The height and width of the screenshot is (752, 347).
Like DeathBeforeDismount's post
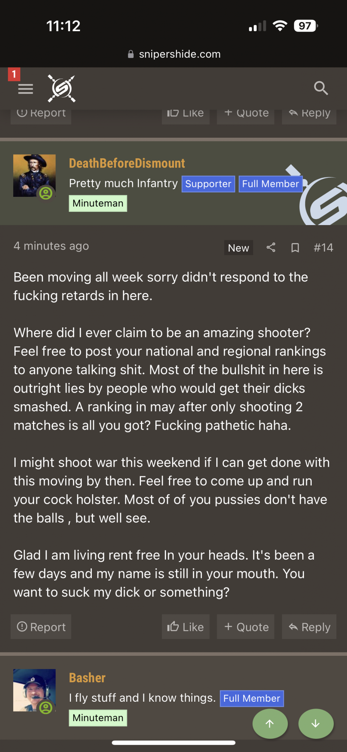pos(185,627)
